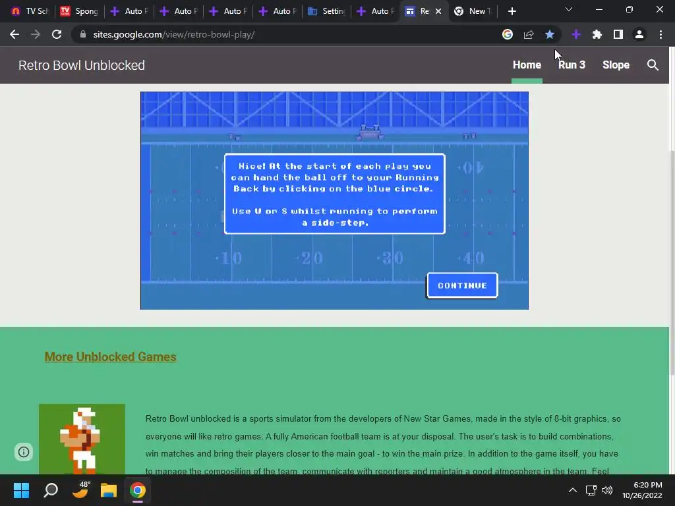Image resolution: width=675 pixels, height=506 pixels.
Task: Select the Auto P tab left of Retro Bowl tab
Action: pos(376,11)
